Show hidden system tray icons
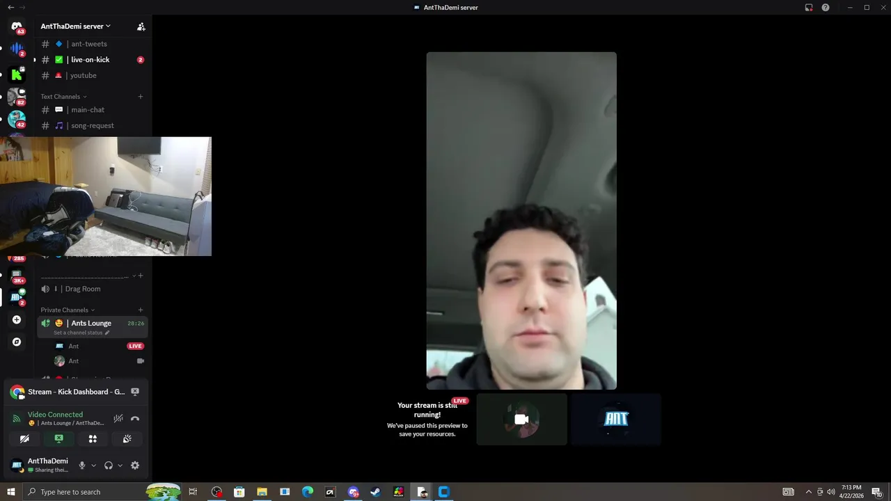Image resolution: width=891 pixels, height=501 pixels. (808, 492)
